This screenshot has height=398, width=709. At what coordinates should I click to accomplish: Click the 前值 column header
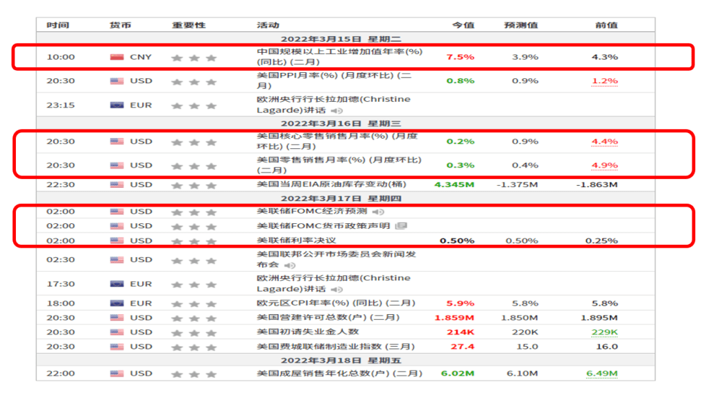click(x=606, y=25)
